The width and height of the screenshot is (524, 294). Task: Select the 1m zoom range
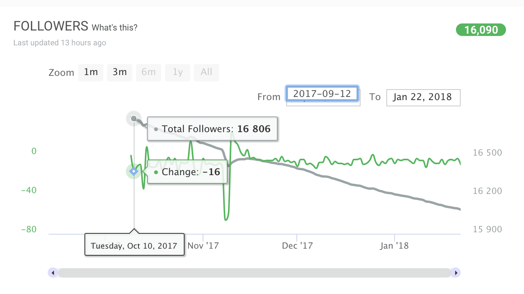click(91, 72)
